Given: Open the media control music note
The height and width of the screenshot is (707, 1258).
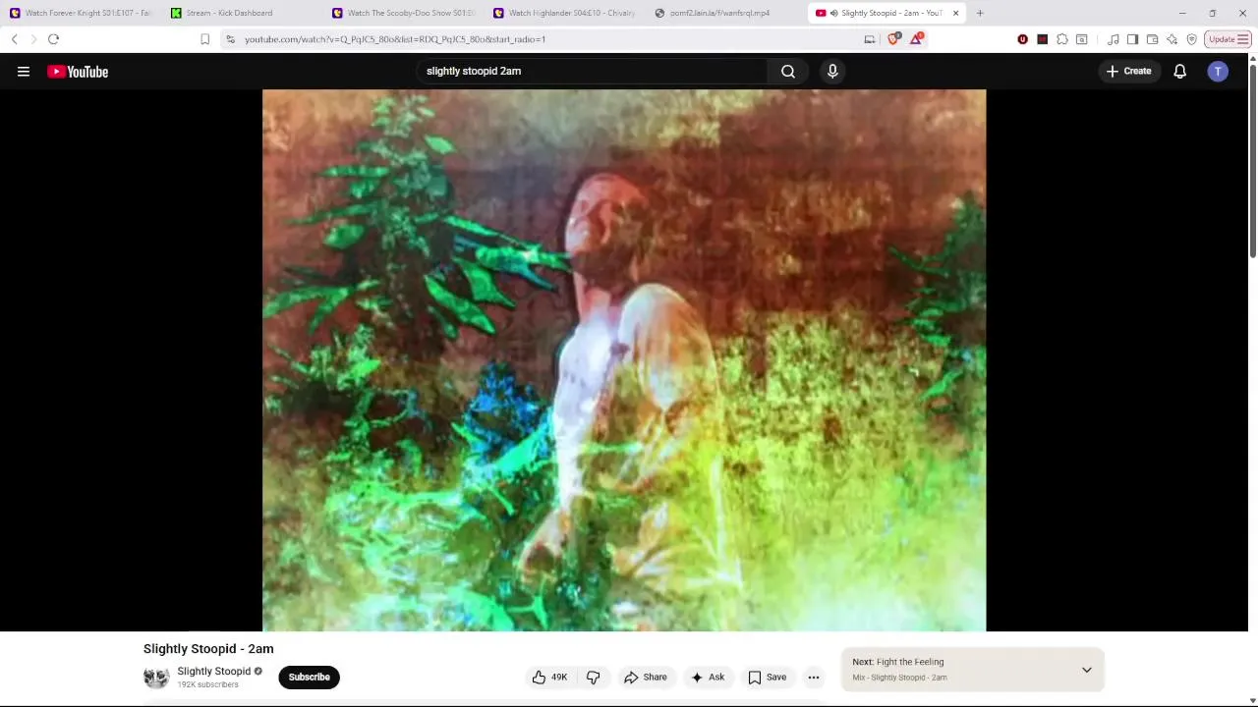Looking at the screenshot, I should [x=1113, y=39].
